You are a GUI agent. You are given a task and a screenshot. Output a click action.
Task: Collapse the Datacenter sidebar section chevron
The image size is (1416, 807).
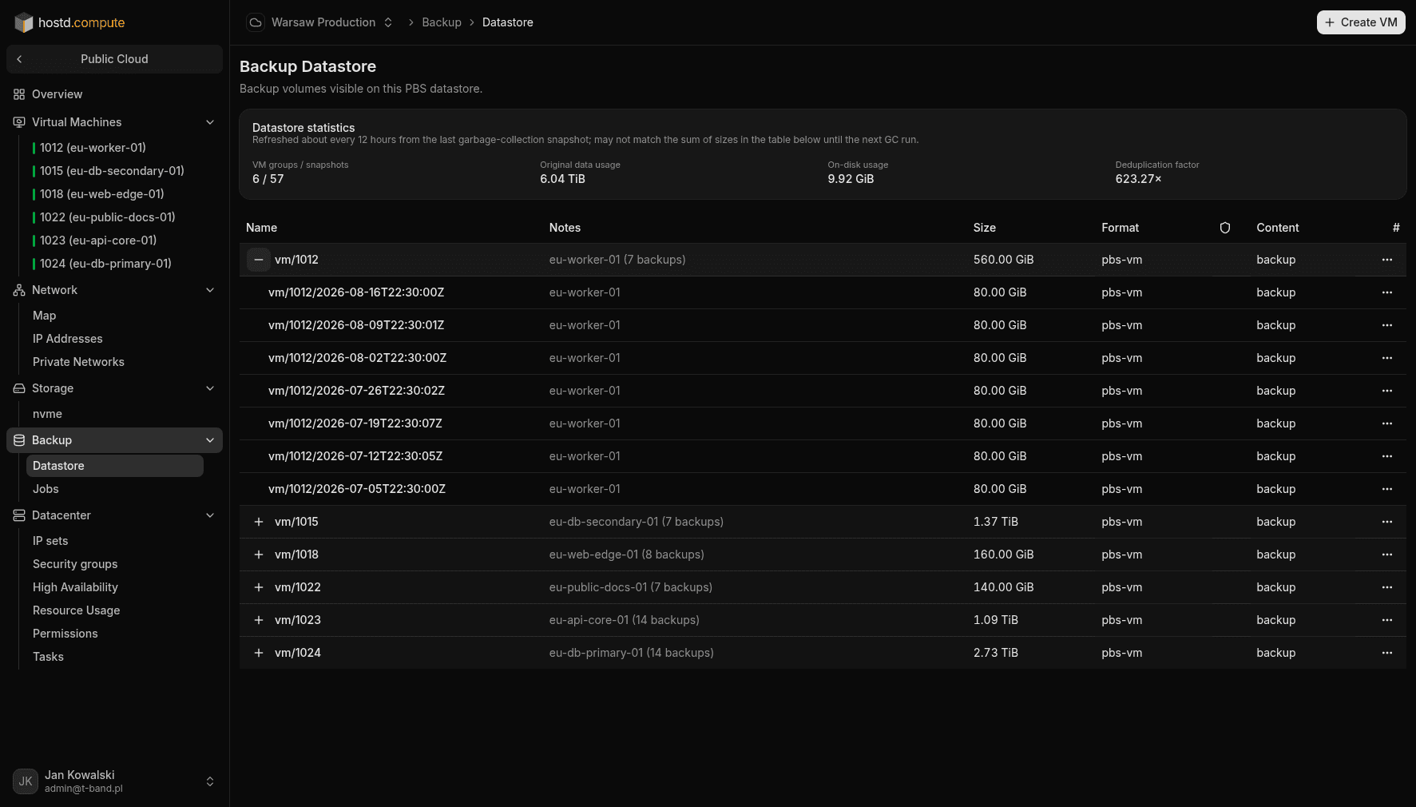click(210, 515)
